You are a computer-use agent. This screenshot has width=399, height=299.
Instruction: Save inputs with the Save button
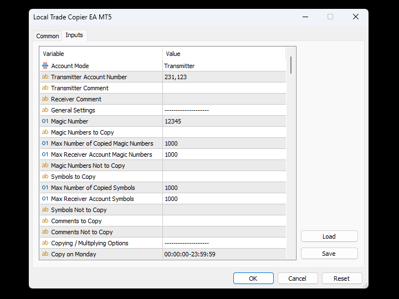(x=329, y=254)
